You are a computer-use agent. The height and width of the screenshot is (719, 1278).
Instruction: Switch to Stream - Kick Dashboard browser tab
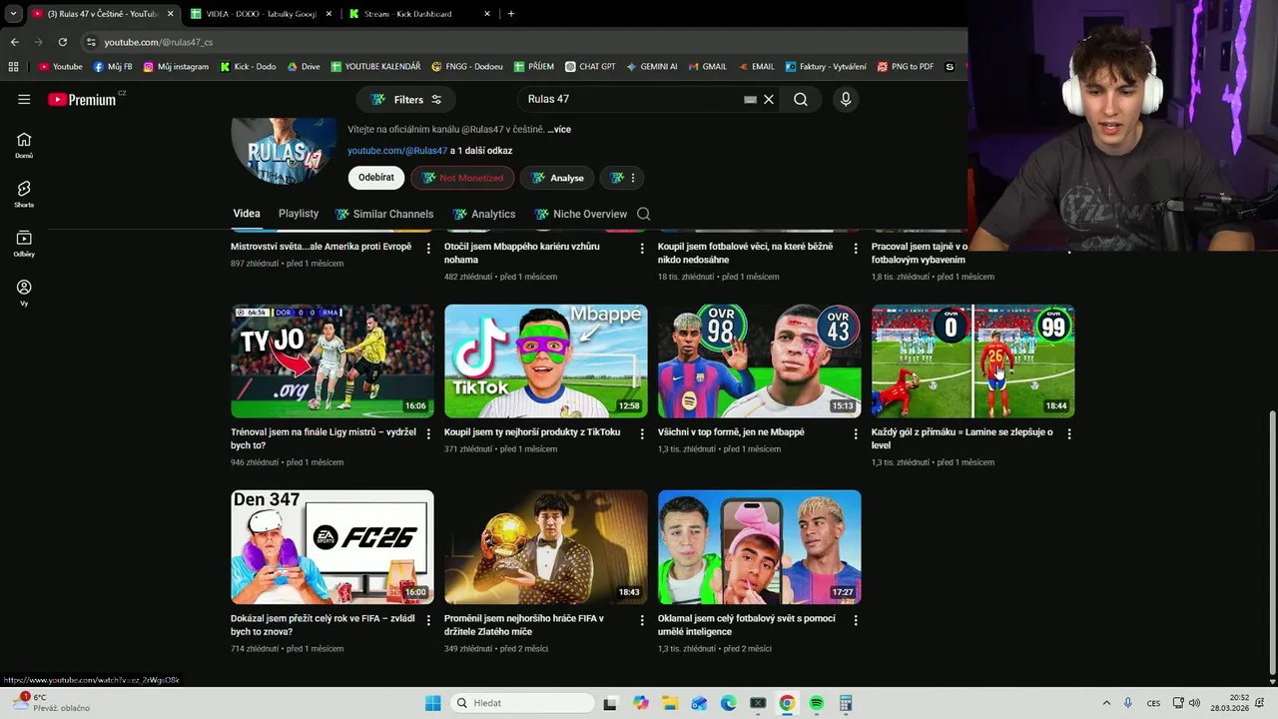tap(419, 14)
